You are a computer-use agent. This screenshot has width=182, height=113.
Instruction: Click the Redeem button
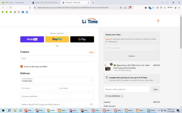click(x=132, y=56)
